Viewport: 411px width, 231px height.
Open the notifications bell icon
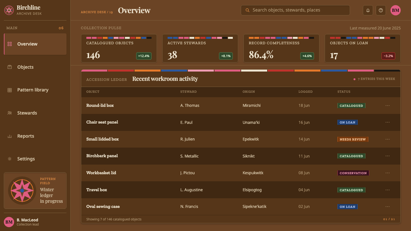(368, 10)
